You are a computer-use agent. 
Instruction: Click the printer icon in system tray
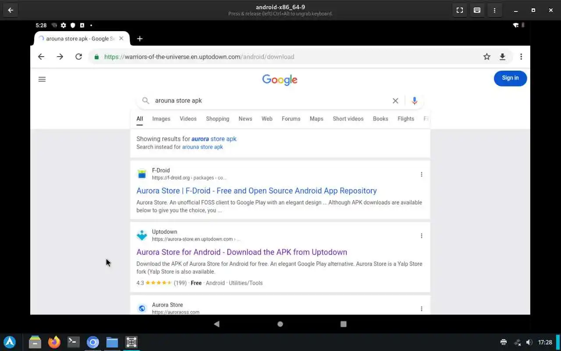[x=504, y=342]
